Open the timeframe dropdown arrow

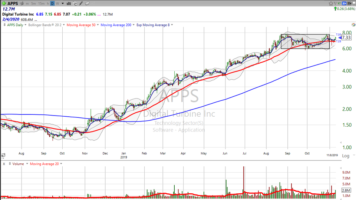pos(63,4)
